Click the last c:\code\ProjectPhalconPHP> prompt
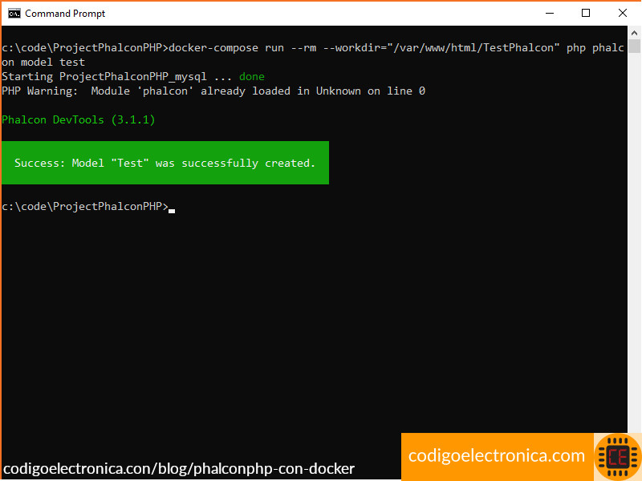642x481 pixels. click(x=85, y=207)
